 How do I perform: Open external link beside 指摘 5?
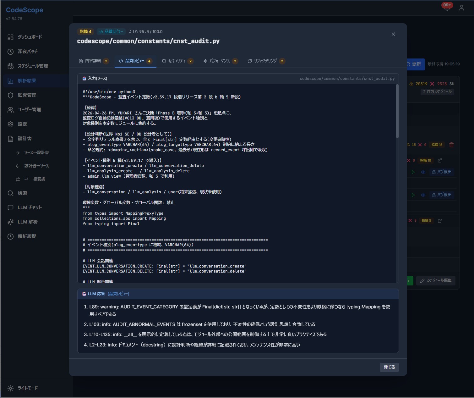[440, 221]
